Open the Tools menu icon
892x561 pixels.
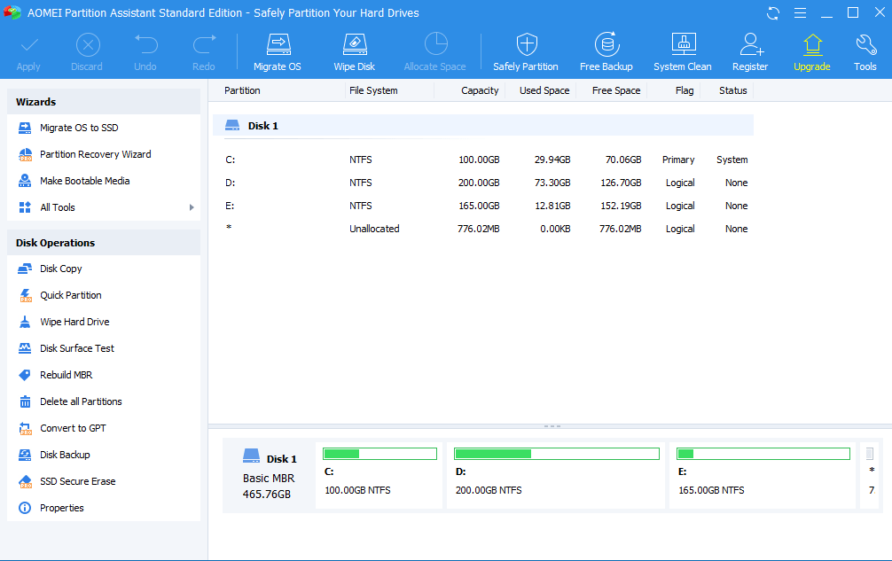tap(864, 49)
